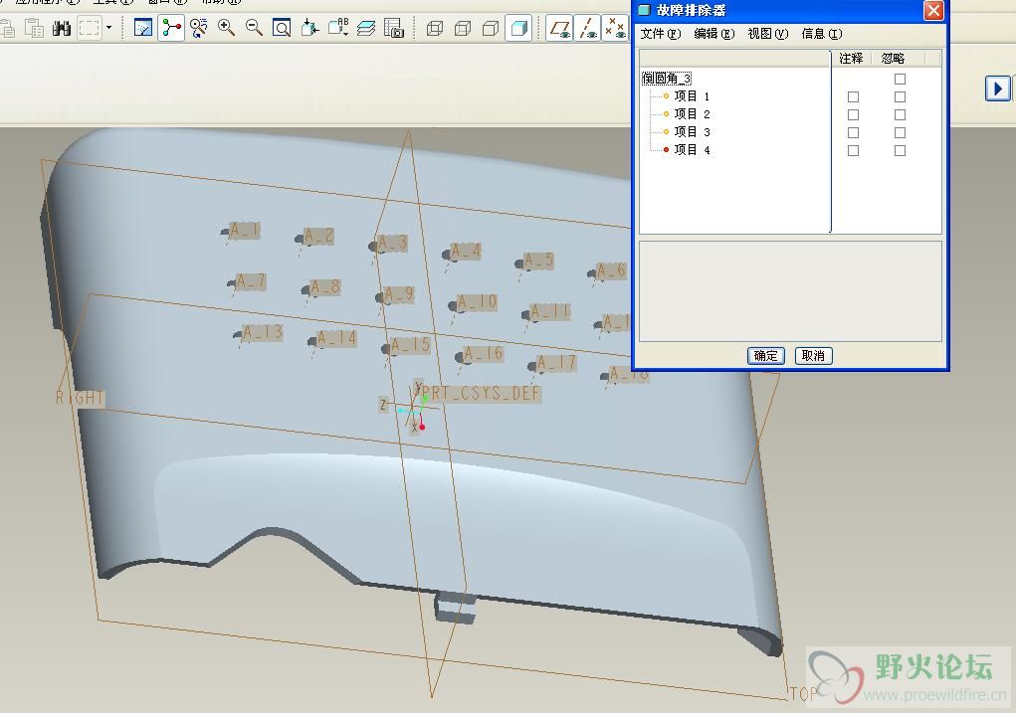Click the Zoom In magnifier
Viewport: 1016px width, 713px height.
click(226, 28)
